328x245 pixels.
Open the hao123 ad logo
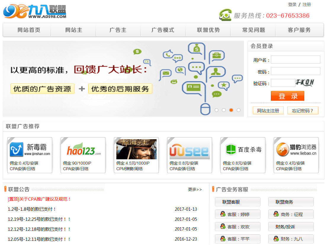pyautogui.click(x=83, y=149)
